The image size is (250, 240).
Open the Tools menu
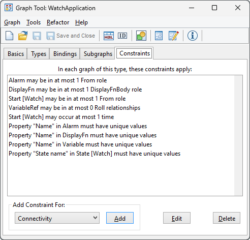tap(34, 22)
